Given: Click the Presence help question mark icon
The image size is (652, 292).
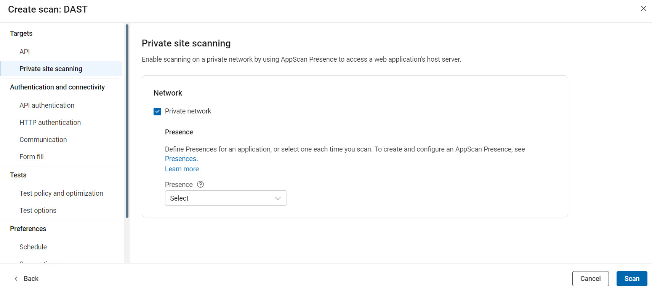Looking at the screenshot, I should click(200, 184).
